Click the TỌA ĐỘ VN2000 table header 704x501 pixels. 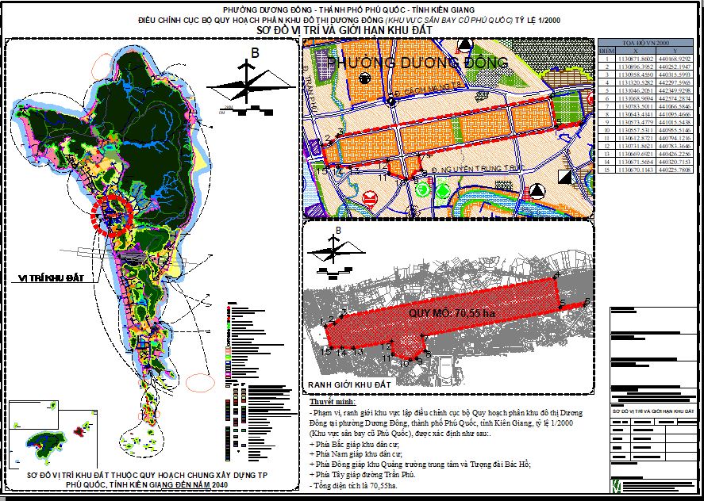641,43
